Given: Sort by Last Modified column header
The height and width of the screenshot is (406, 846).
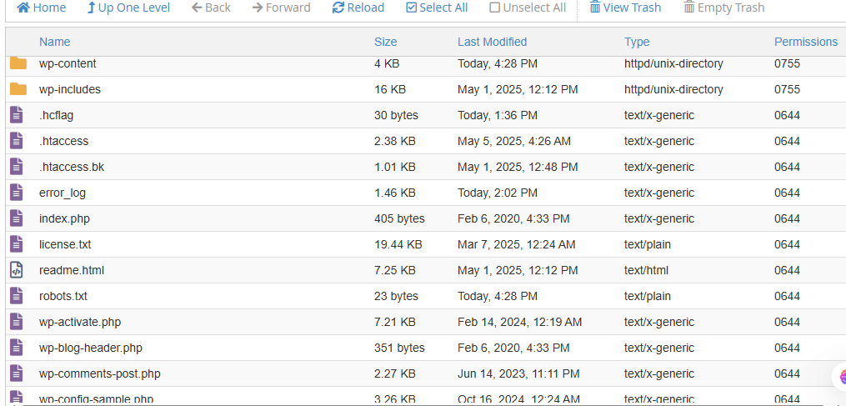Looking at the screenshot, I should pyautogui.click(x=492, y=42).
